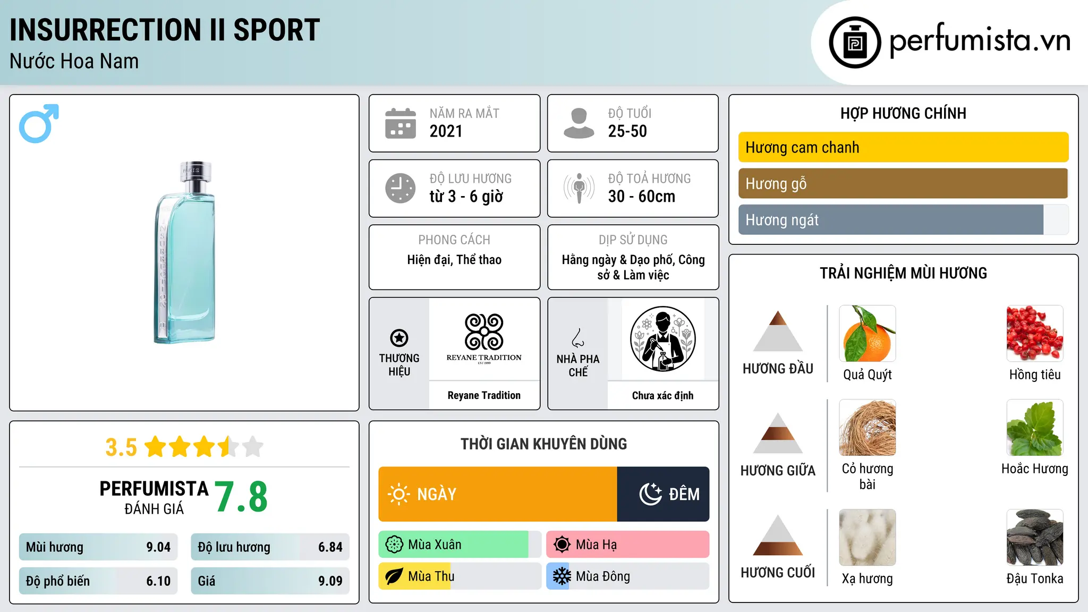The width and height of the screenshot is (1088, 612).
Task: Click the moon icon next to Đêm
Action: pos(651,494)
